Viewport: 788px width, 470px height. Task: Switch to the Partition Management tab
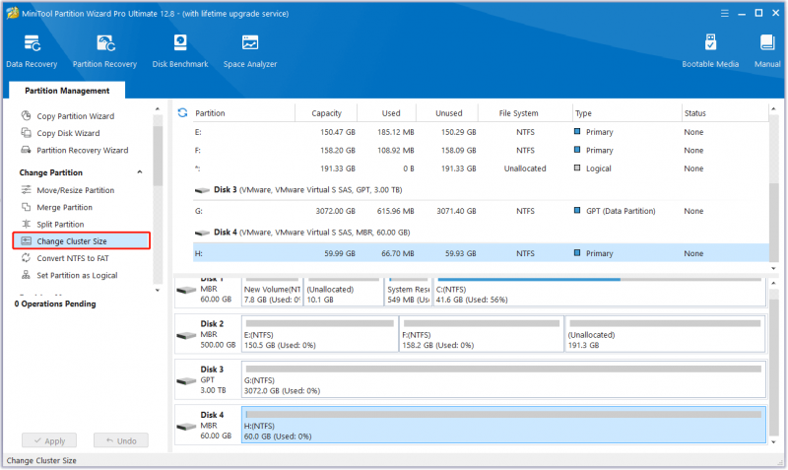pyautogui.click(x=67, y=91)
